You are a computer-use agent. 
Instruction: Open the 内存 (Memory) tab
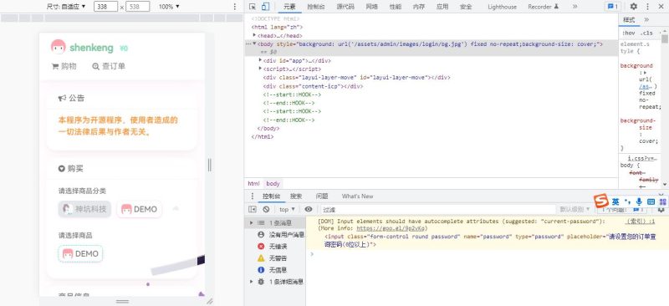[419, 7]
